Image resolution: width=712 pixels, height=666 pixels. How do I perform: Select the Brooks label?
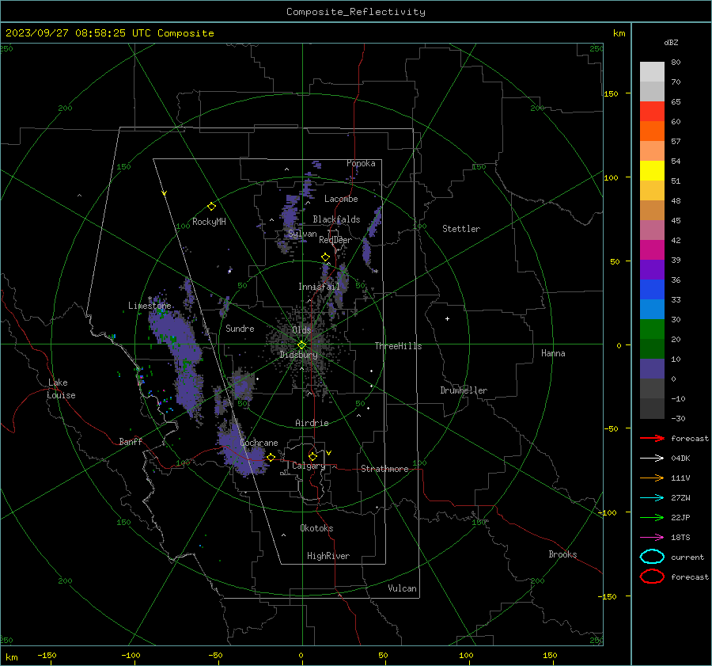pos(562,554)
